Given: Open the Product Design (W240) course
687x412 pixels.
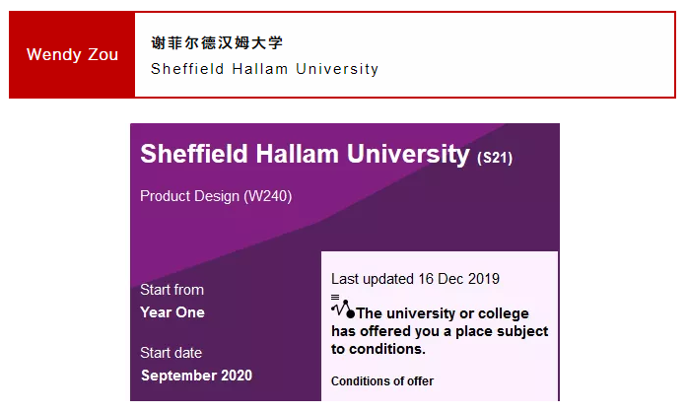Looking at the screenshot, I should (x=216, y=195).
